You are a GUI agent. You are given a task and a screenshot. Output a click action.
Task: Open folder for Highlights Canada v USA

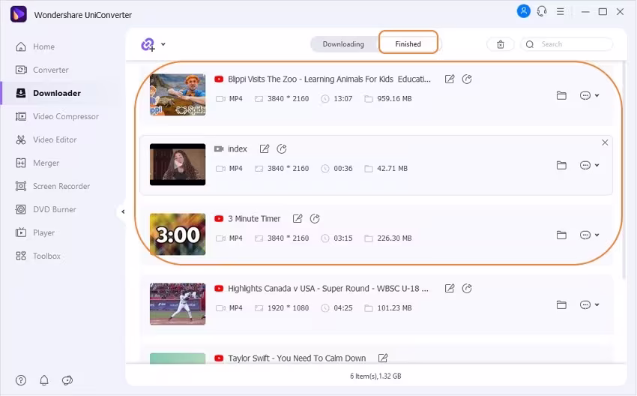pyautogui.click(x=561, y=305)
